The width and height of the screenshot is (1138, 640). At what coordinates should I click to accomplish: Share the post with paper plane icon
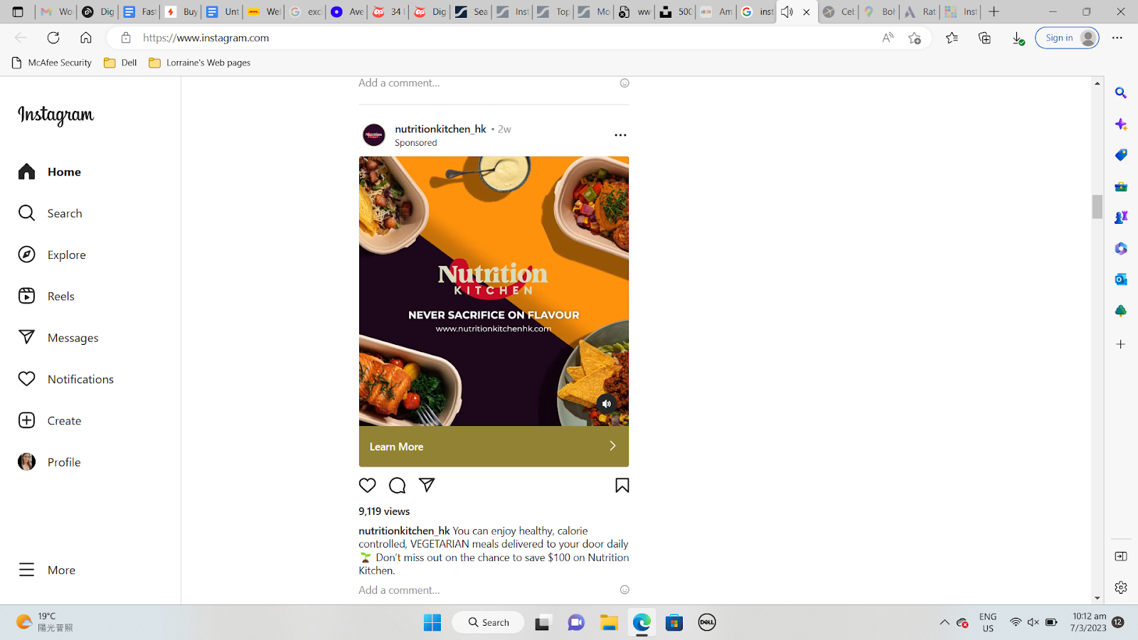[427, 485]
